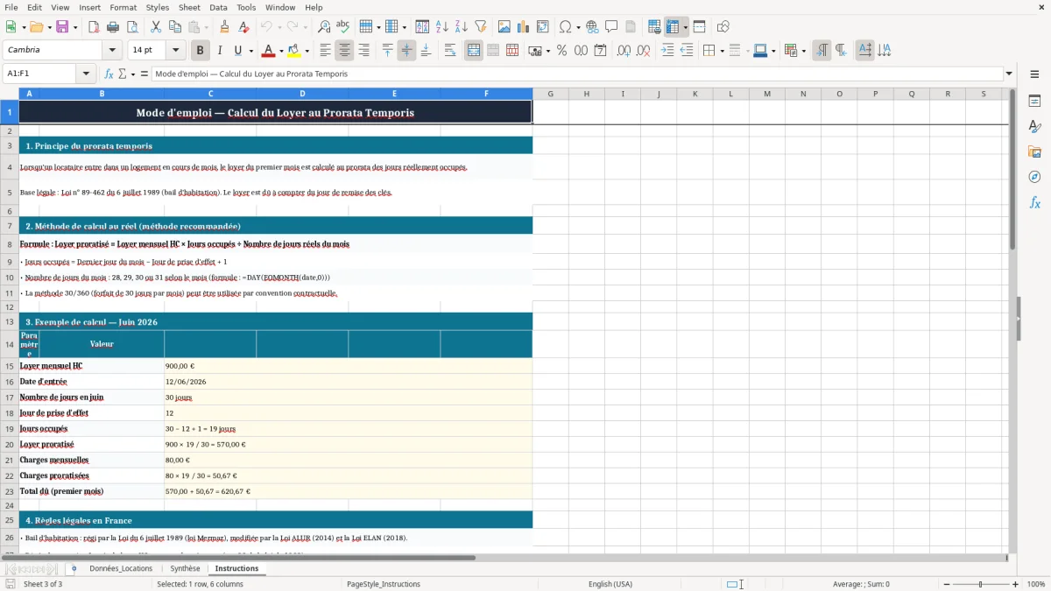The width and height of the screenshot is (1051, 591).
Task: Insert Image toolbar icon
Action: [x=504, y=27]
